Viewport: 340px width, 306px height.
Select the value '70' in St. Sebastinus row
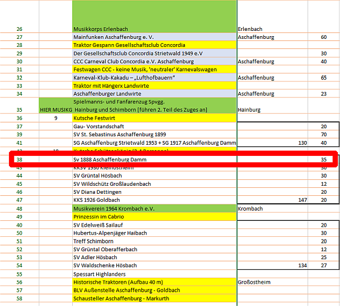(x=324, y=135)
